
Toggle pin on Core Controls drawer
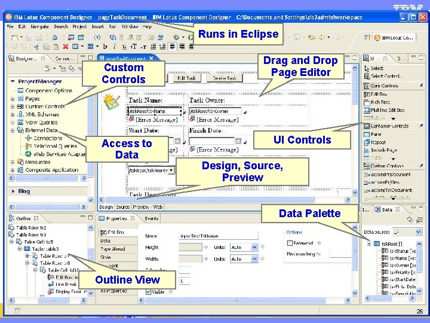421,86
